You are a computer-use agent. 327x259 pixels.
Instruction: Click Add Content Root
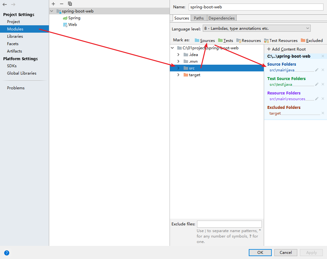(286, 49)
